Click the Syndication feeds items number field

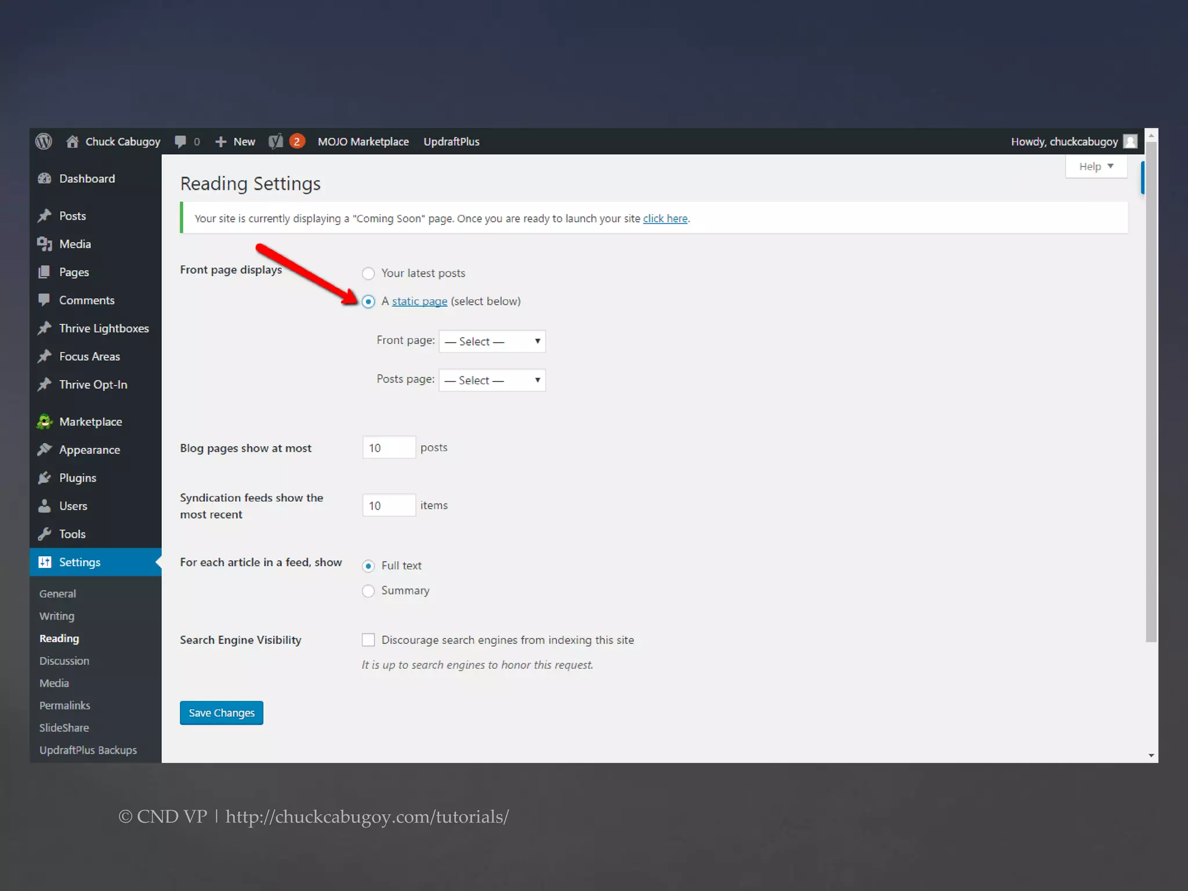point(389,505)
